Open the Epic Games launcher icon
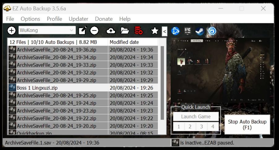This screenshot has width=279, height=150. tap(187, 31)
